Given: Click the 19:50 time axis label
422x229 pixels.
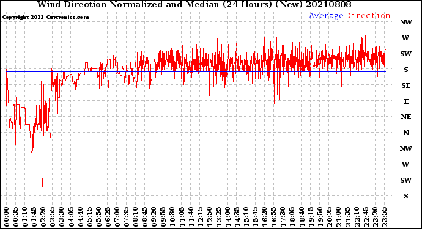Looking at the screenshot, I should [320, 217].
